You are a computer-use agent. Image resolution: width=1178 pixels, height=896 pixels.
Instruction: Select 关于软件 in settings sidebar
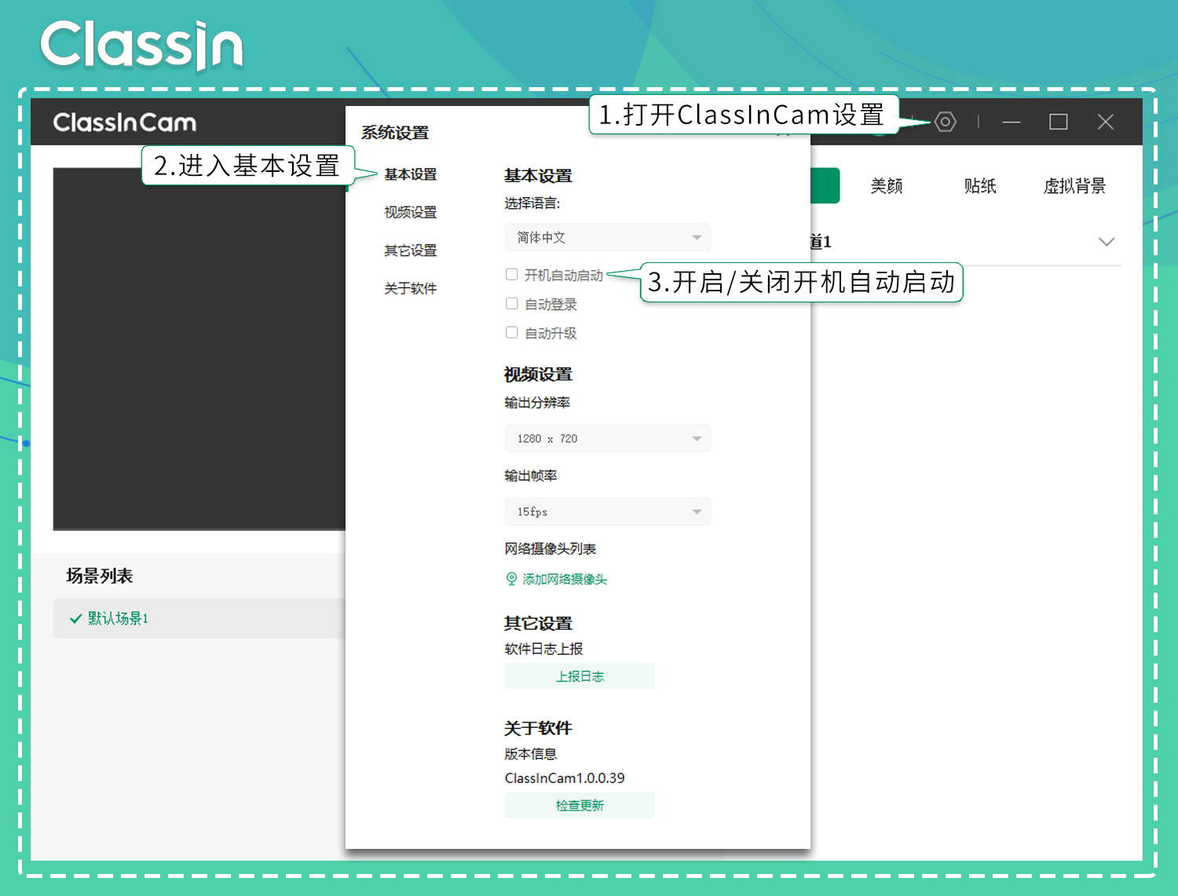click(410, 288)
